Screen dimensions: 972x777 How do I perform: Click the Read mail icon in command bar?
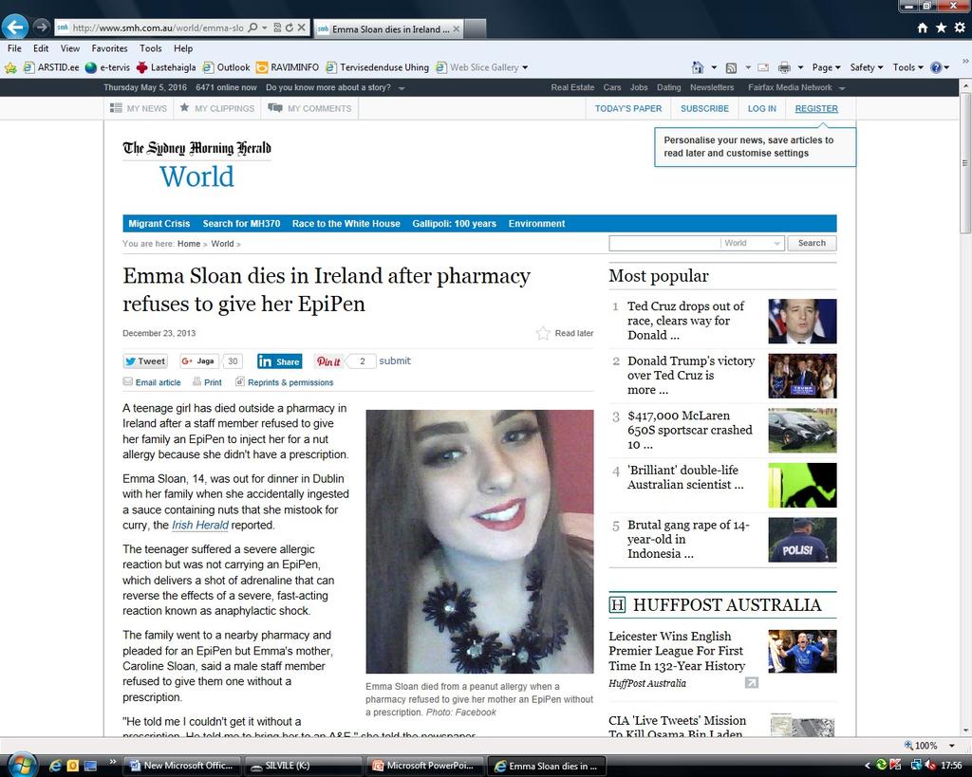pos(763,67)
